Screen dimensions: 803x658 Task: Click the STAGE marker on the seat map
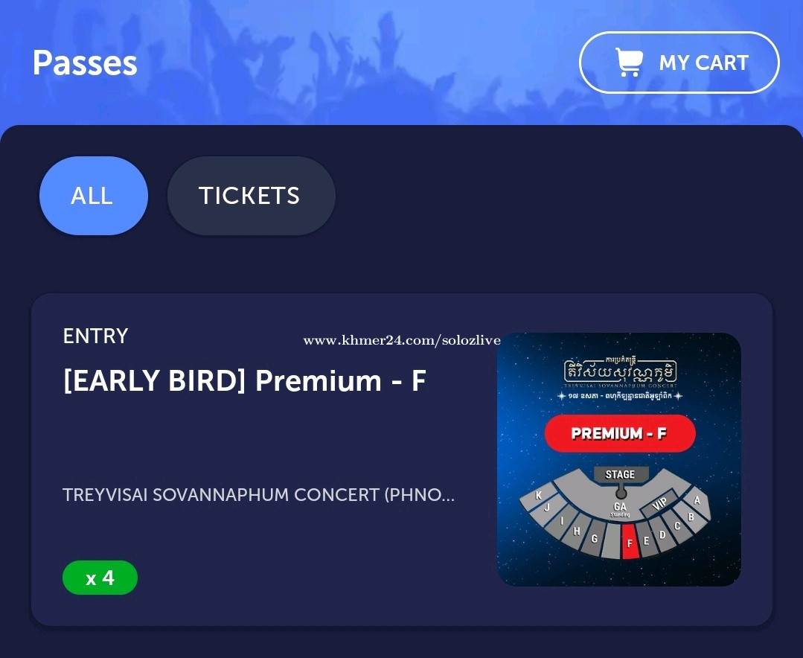(x=620, y=474)
